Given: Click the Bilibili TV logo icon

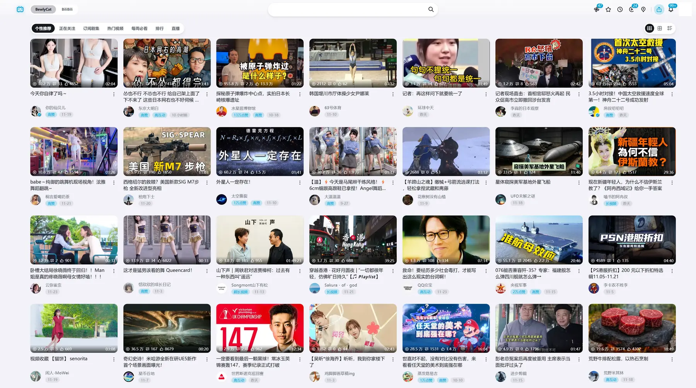Looking at the screenshot, I should click(x=20, y=9).
